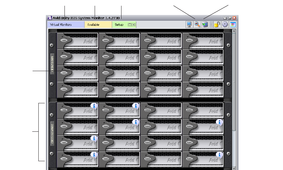Select lower chassis second-row third blade

(x=161, y=127)
